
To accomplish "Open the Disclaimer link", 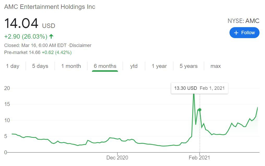I will point(81,45).
